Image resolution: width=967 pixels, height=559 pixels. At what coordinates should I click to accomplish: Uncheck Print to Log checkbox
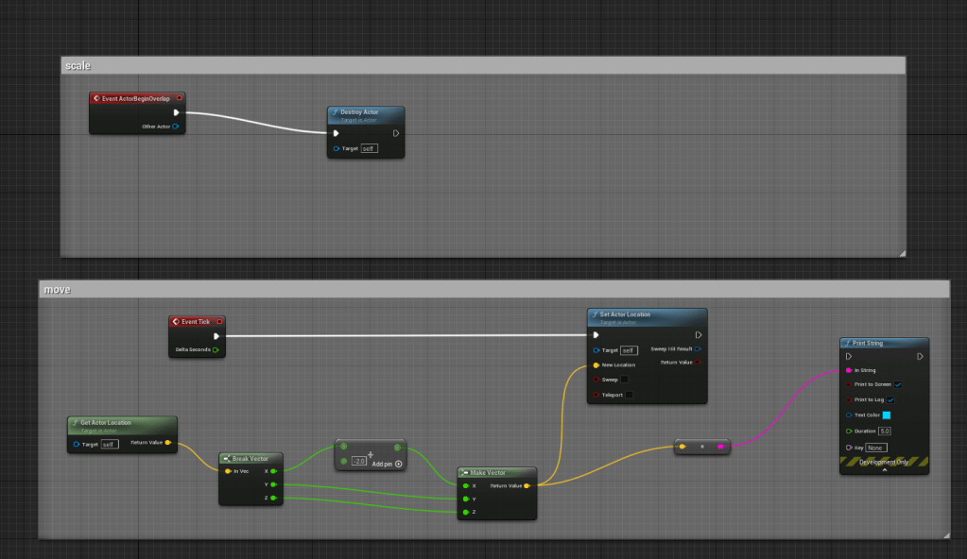click(890, 399)
